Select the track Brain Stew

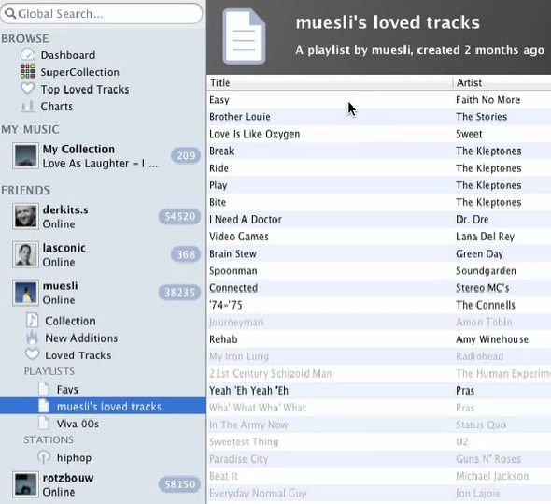pyautogui.click(x=233, y=253)
